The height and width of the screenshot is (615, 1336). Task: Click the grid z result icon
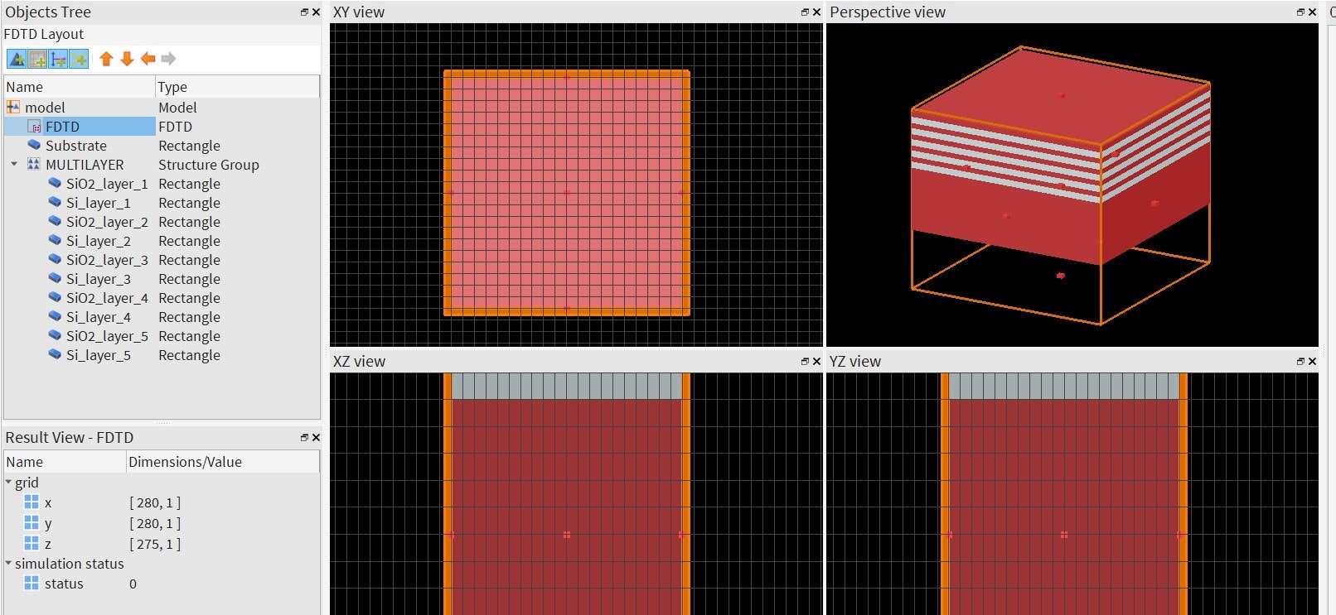[x=31, y=543]
